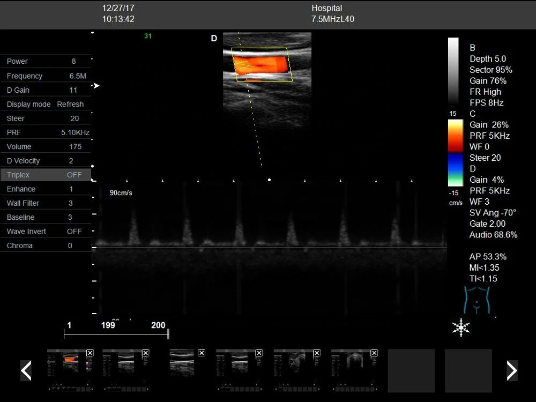The height and width of the screenshot is (402, 536).
Task: Remove the second saved thumbnail
Action: click(145, 353)
